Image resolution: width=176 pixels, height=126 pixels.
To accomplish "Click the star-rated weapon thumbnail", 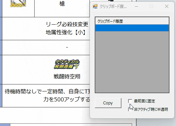I will click(18, 4).
